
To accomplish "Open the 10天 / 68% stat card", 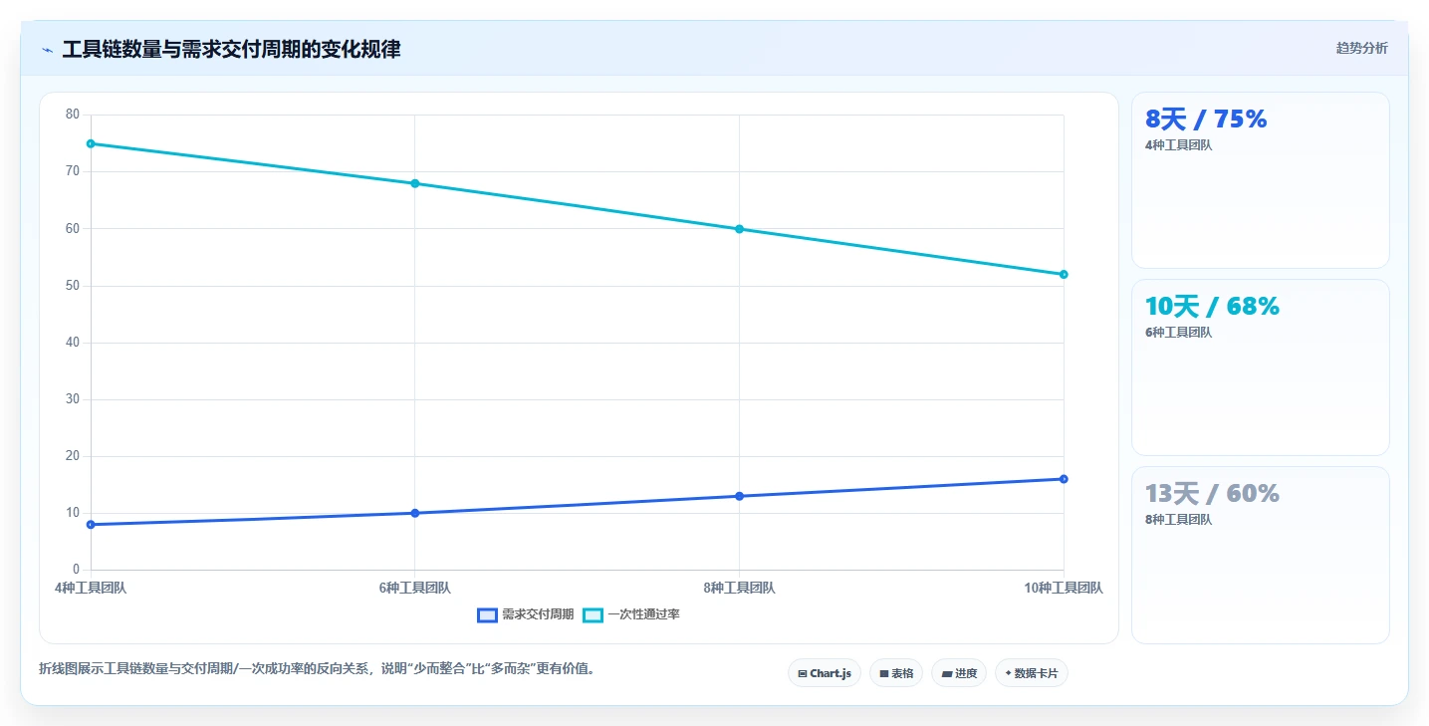I will (1260, 367).
